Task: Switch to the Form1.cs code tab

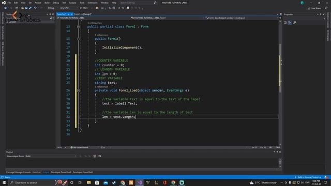Action: click(x=62, y=14)
